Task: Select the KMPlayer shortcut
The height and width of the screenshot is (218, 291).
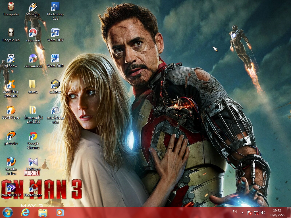Action: tap(33, 164)
